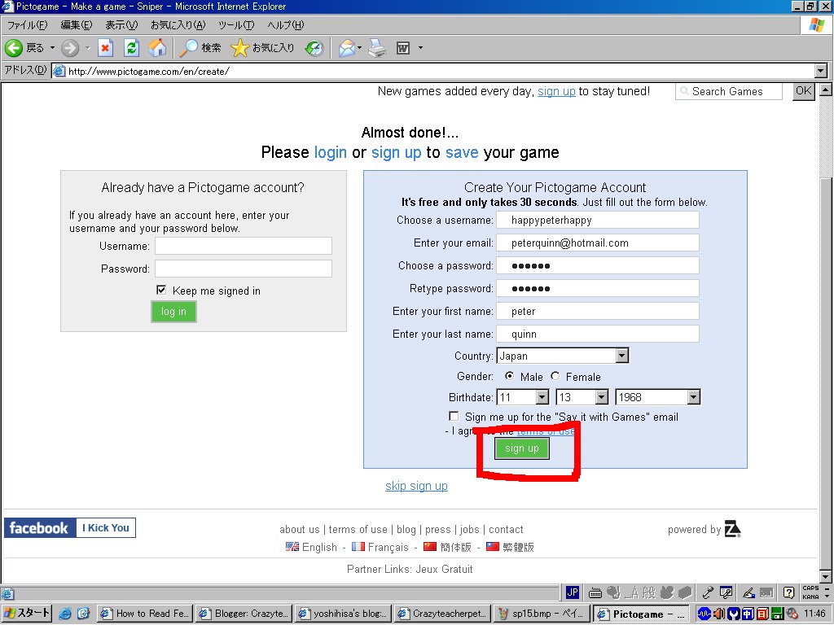Click the OK search button
This screenshot has width=834, height=625.
804,91
